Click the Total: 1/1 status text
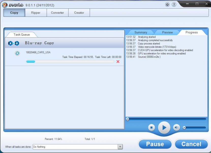The height and width of the screenshot is (153, 211). click(x=90, y=139)
